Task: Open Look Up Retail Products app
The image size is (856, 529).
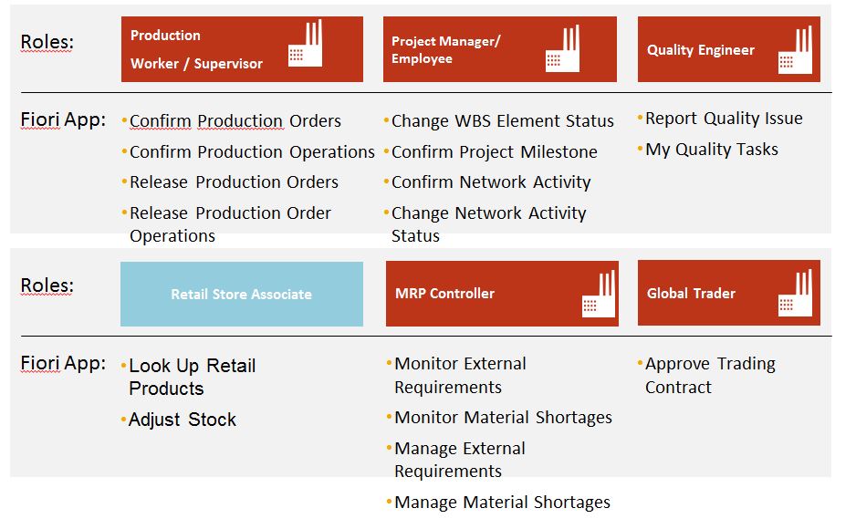Action: coord(192,376)
